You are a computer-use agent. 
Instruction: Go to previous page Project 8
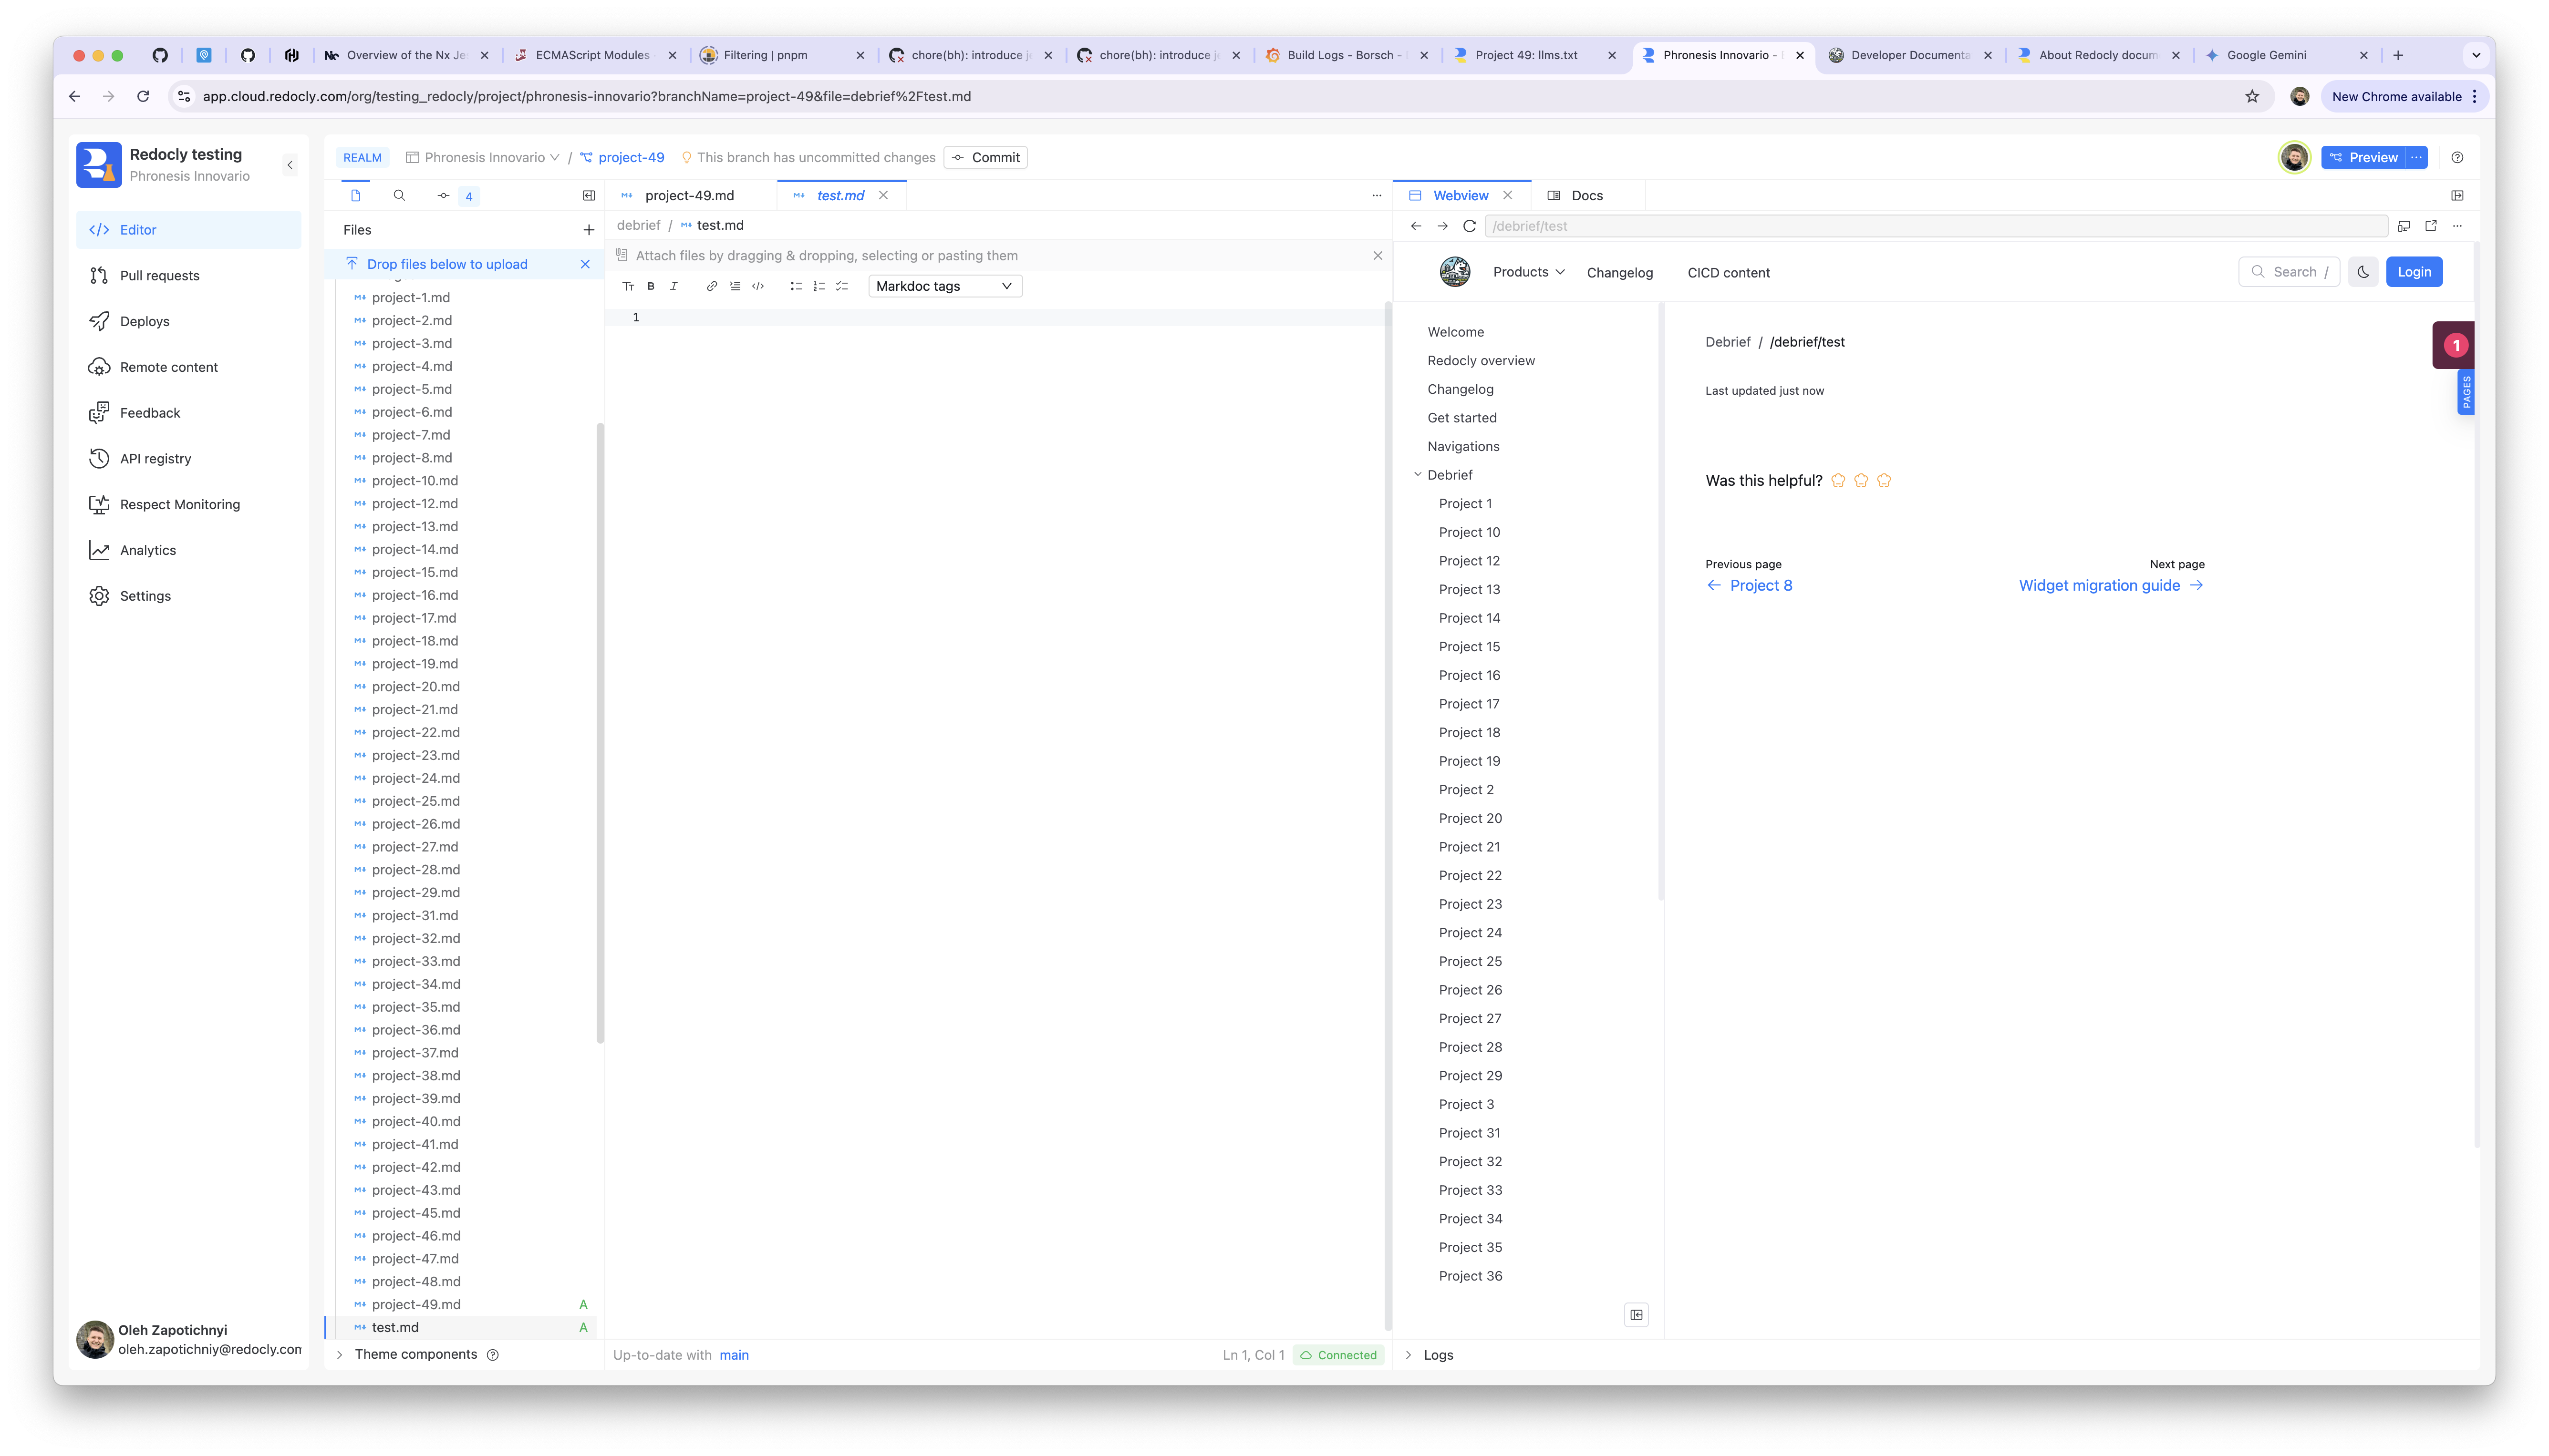1750,586
